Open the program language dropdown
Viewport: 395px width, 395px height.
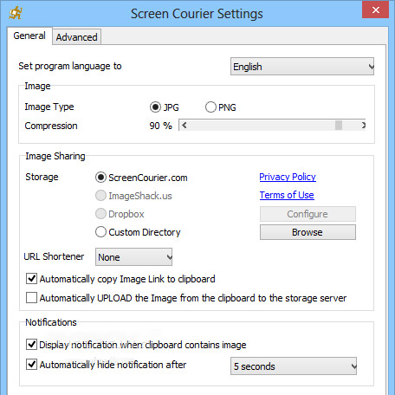[x=302, y=67]
